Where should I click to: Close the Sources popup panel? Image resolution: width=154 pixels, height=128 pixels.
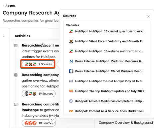pyautogui.click(x=148, y=16)
